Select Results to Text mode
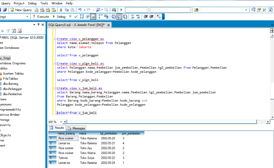 click(114, 17)
